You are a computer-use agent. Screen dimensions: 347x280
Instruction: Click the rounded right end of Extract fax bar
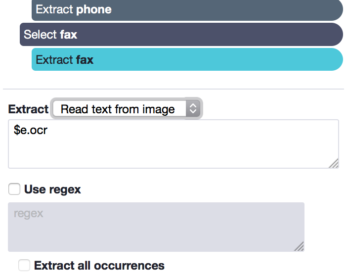tap(334, 59)
